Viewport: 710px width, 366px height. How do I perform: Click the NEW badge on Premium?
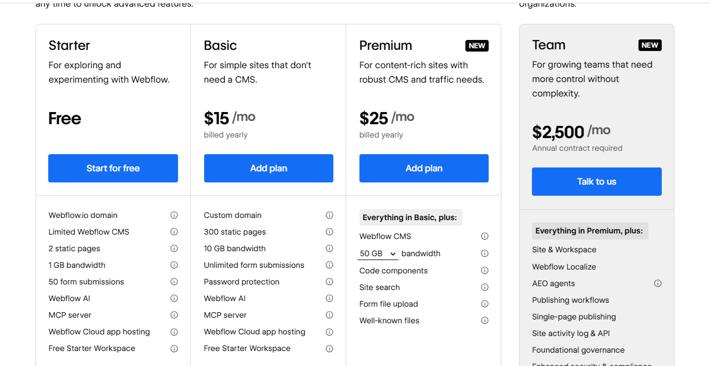[x=477, y=45]
